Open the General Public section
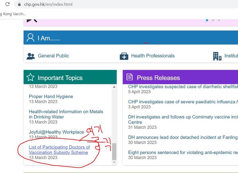This screenshot has height=173, width=238. 53,56
